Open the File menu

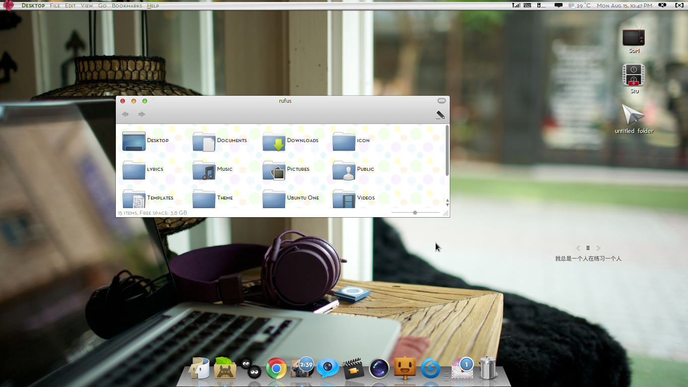(x=55, y=6)
